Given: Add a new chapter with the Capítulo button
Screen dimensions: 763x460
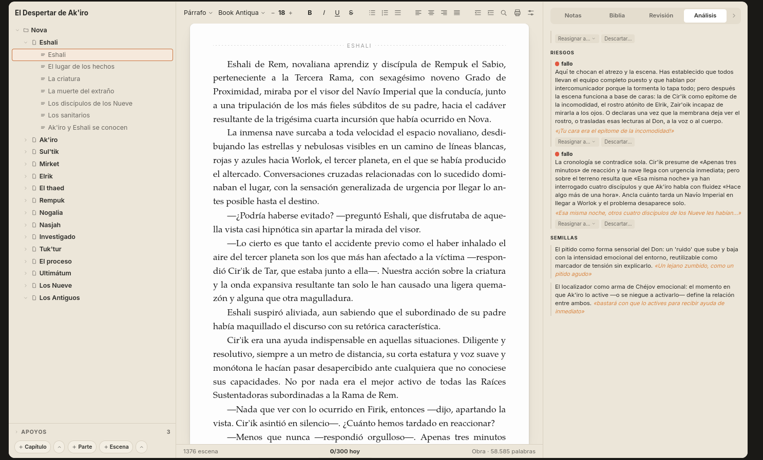Looking at the screenshot, I should [x=33, y=447].
